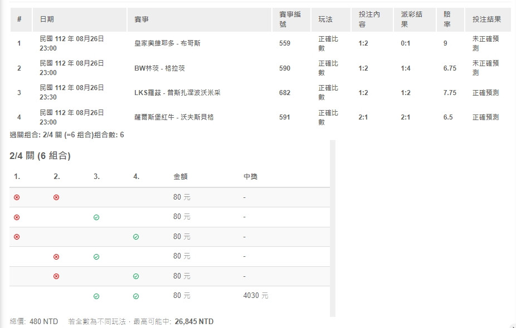The height and width of the screenshot is (328, 516).
Task: Click event number 559
Action: pyautogui.click(x=285, y=43)
